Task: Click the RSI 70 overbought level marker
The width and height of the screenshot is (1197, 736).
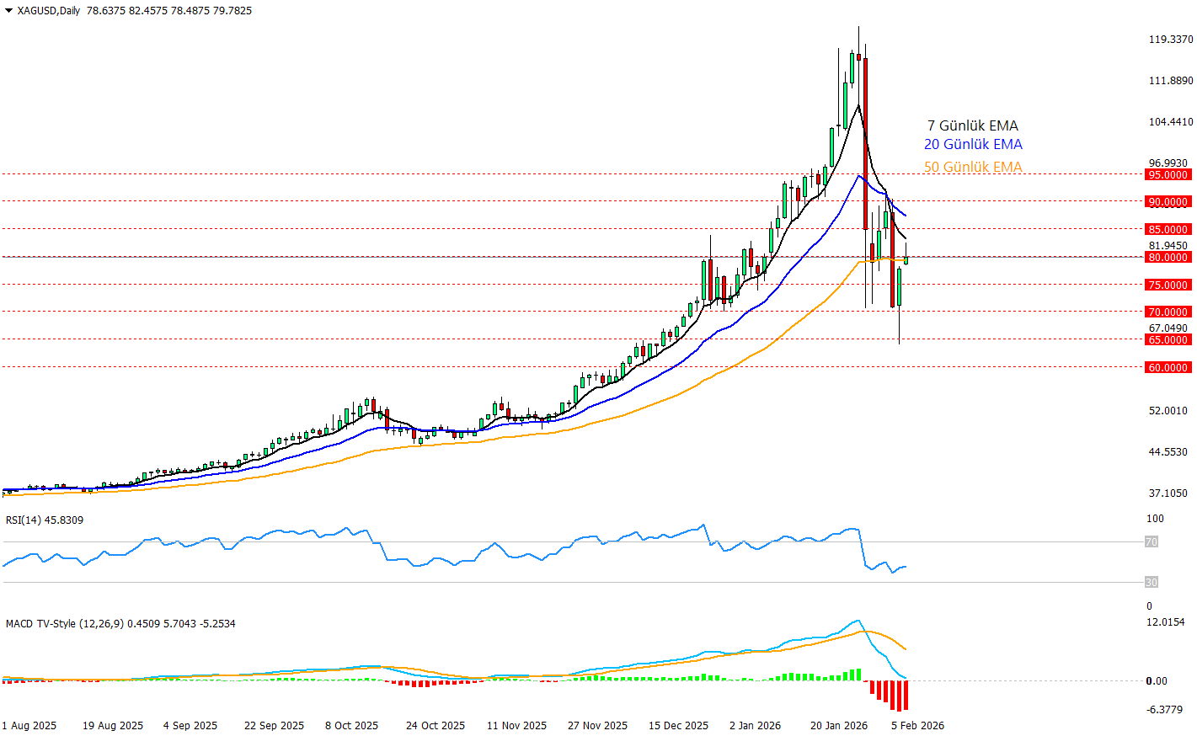Action: coord(1151,542)
